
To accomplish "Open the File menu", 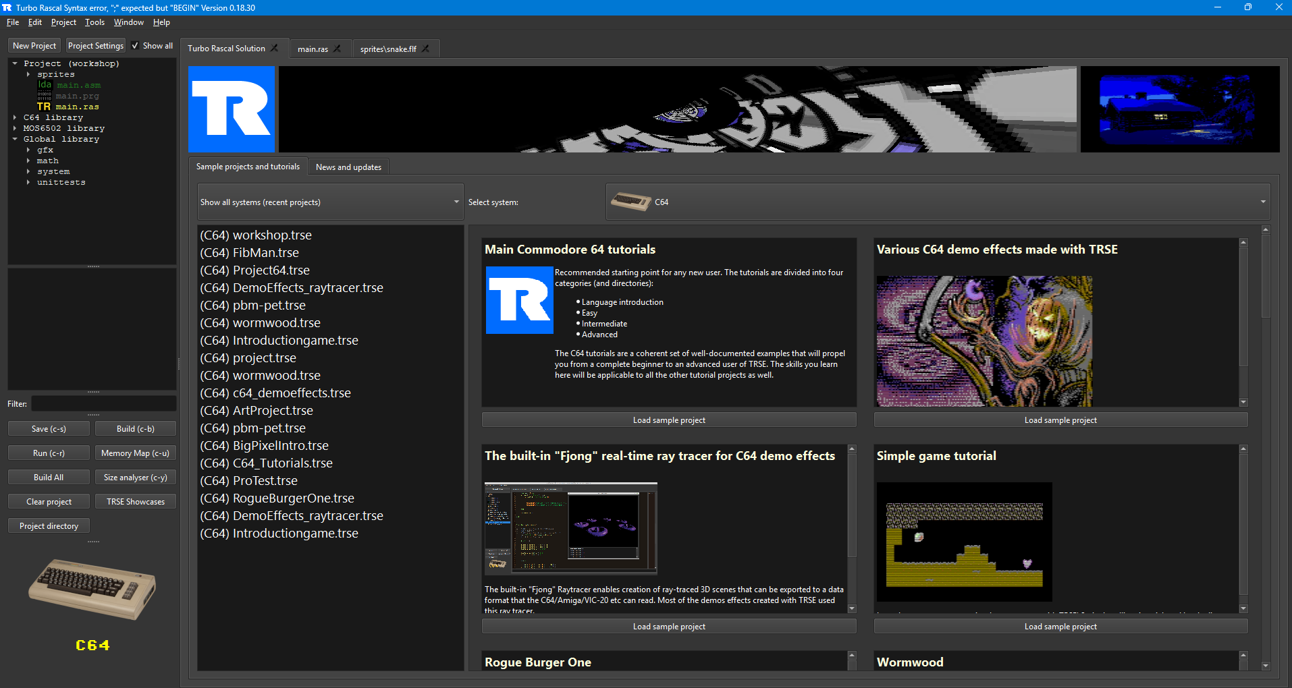I will pos(13,22).
